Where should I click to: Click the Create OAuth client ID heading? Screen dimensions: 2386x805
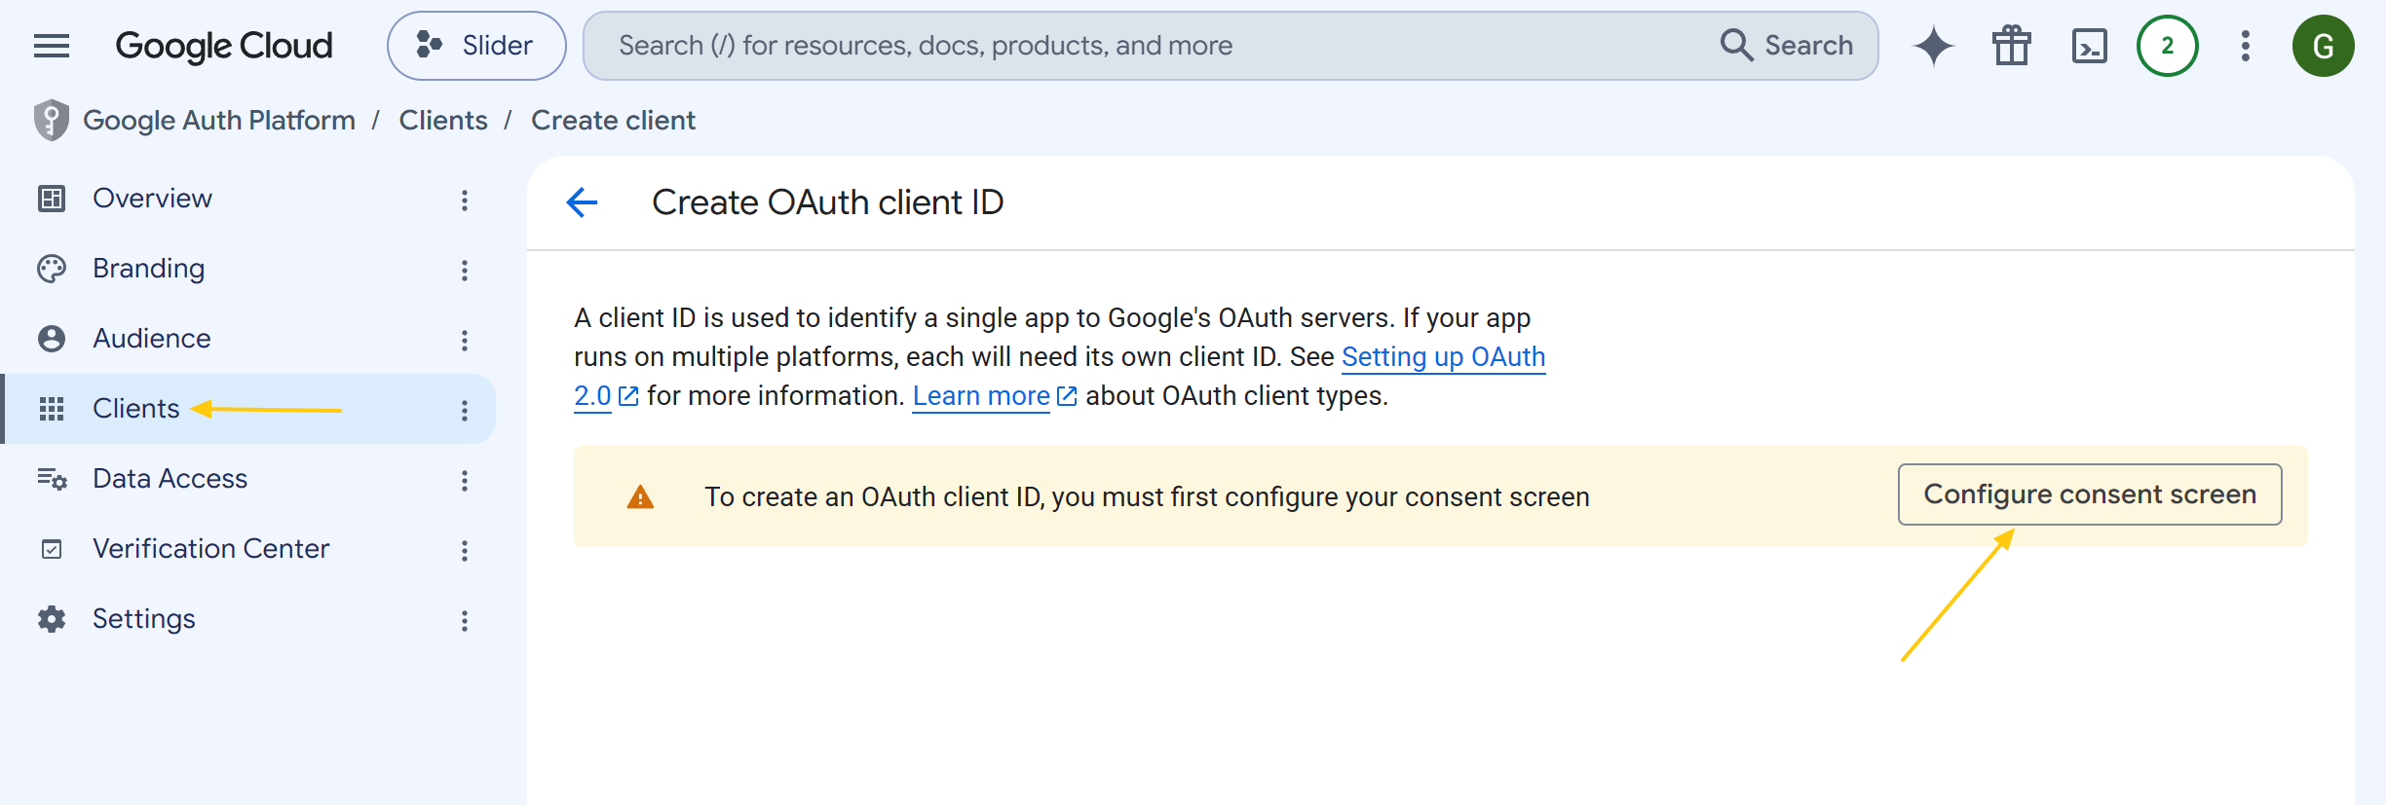click(827, 202)
